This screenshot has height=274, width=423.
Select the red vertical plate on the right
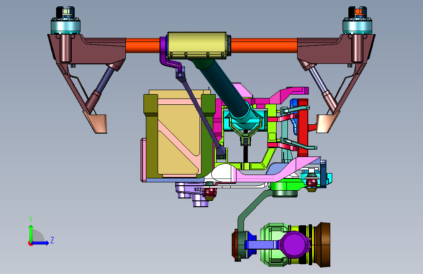pyautogui.click(x=303, y=128)
